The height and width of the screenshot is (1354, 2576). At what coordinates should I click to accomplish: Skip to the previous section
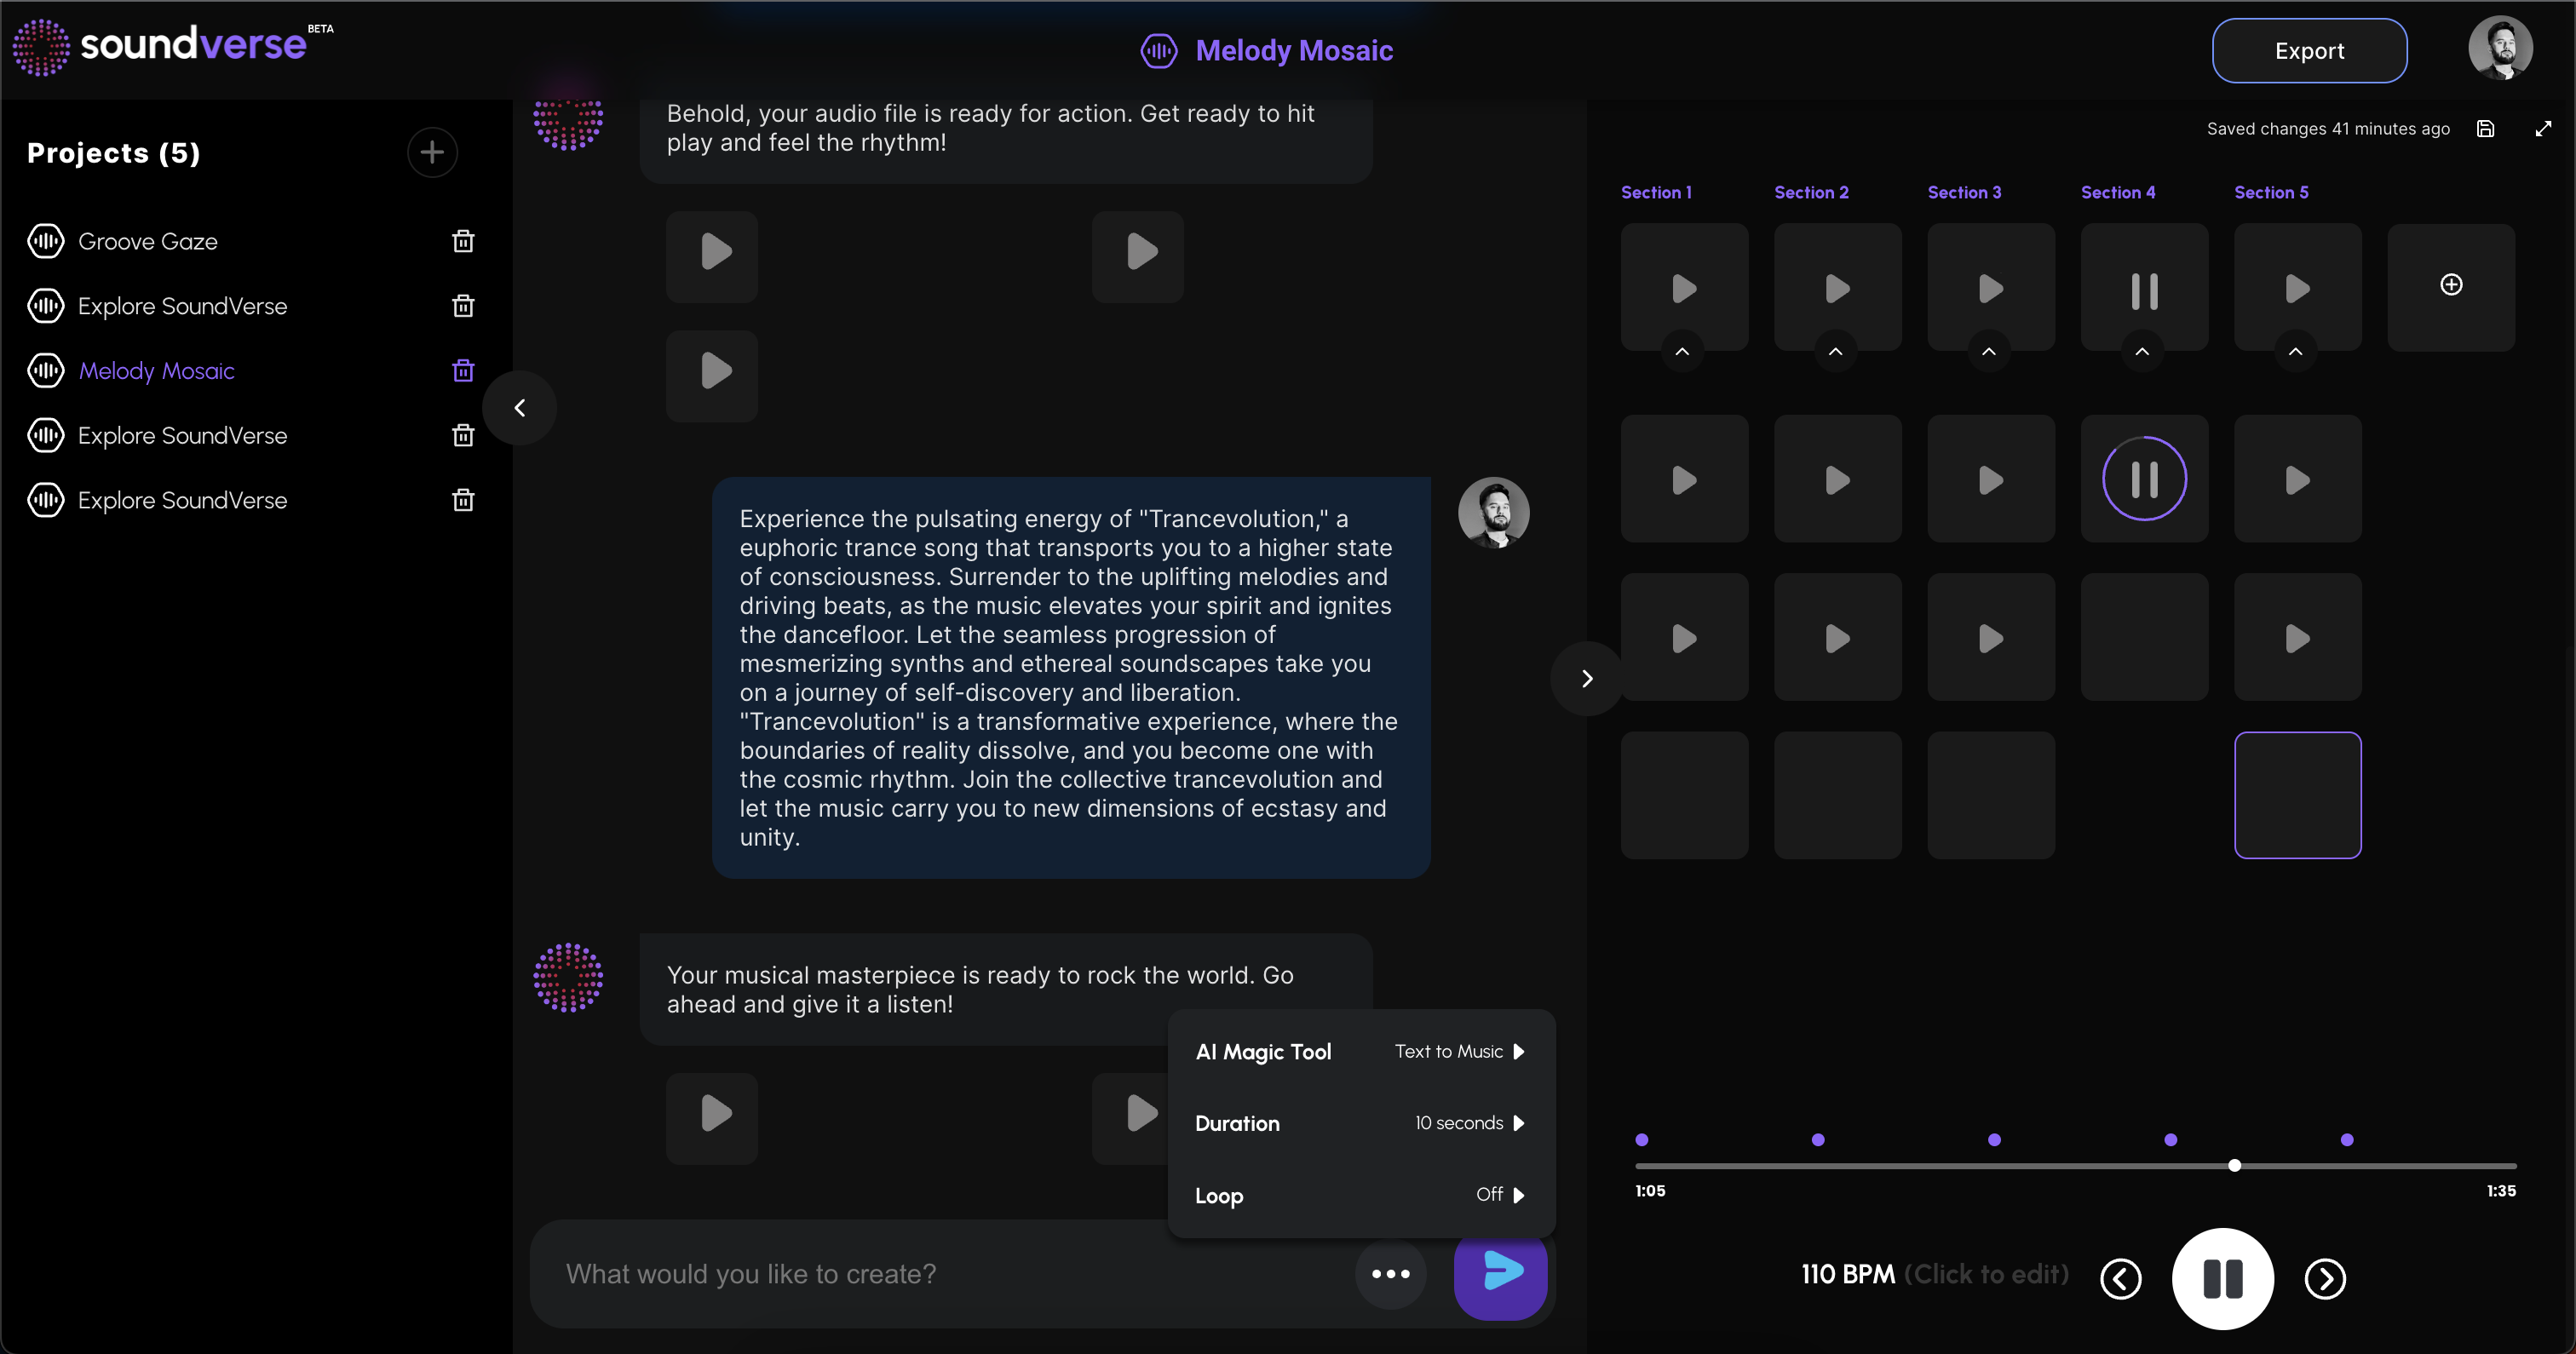2120,1278
